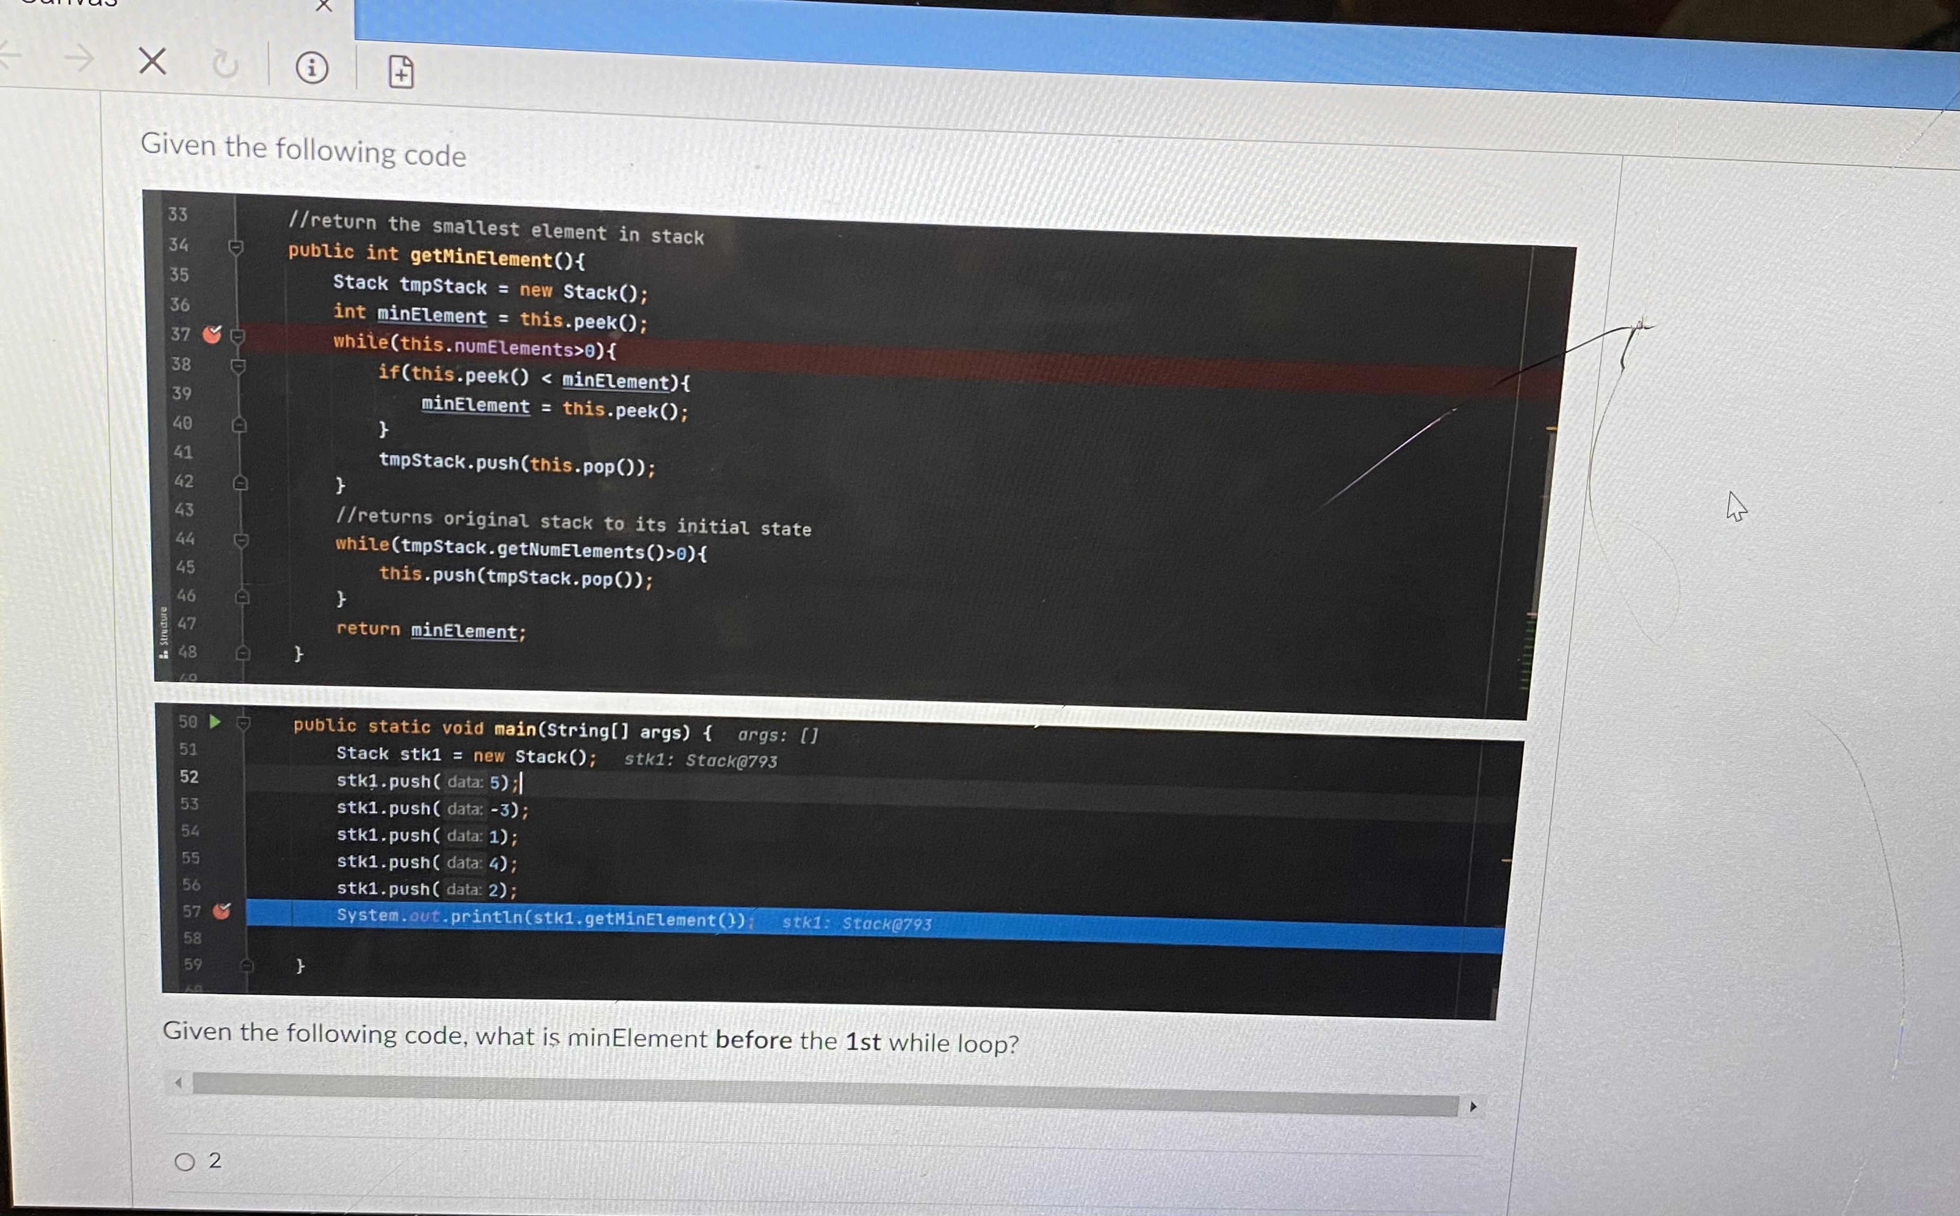The height and width of the screenshot is (1216, 1960).
Task: Click the add page document icon
Action: [x=401, y=73]
